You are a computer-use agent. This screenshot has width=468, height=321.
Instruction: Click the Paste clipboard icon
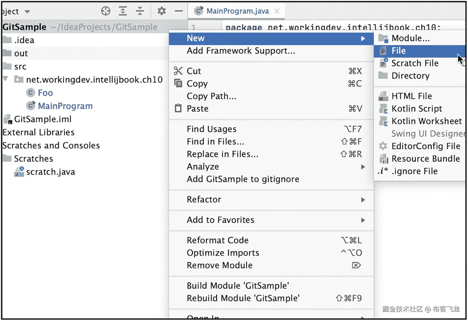[x=178, y=108]
